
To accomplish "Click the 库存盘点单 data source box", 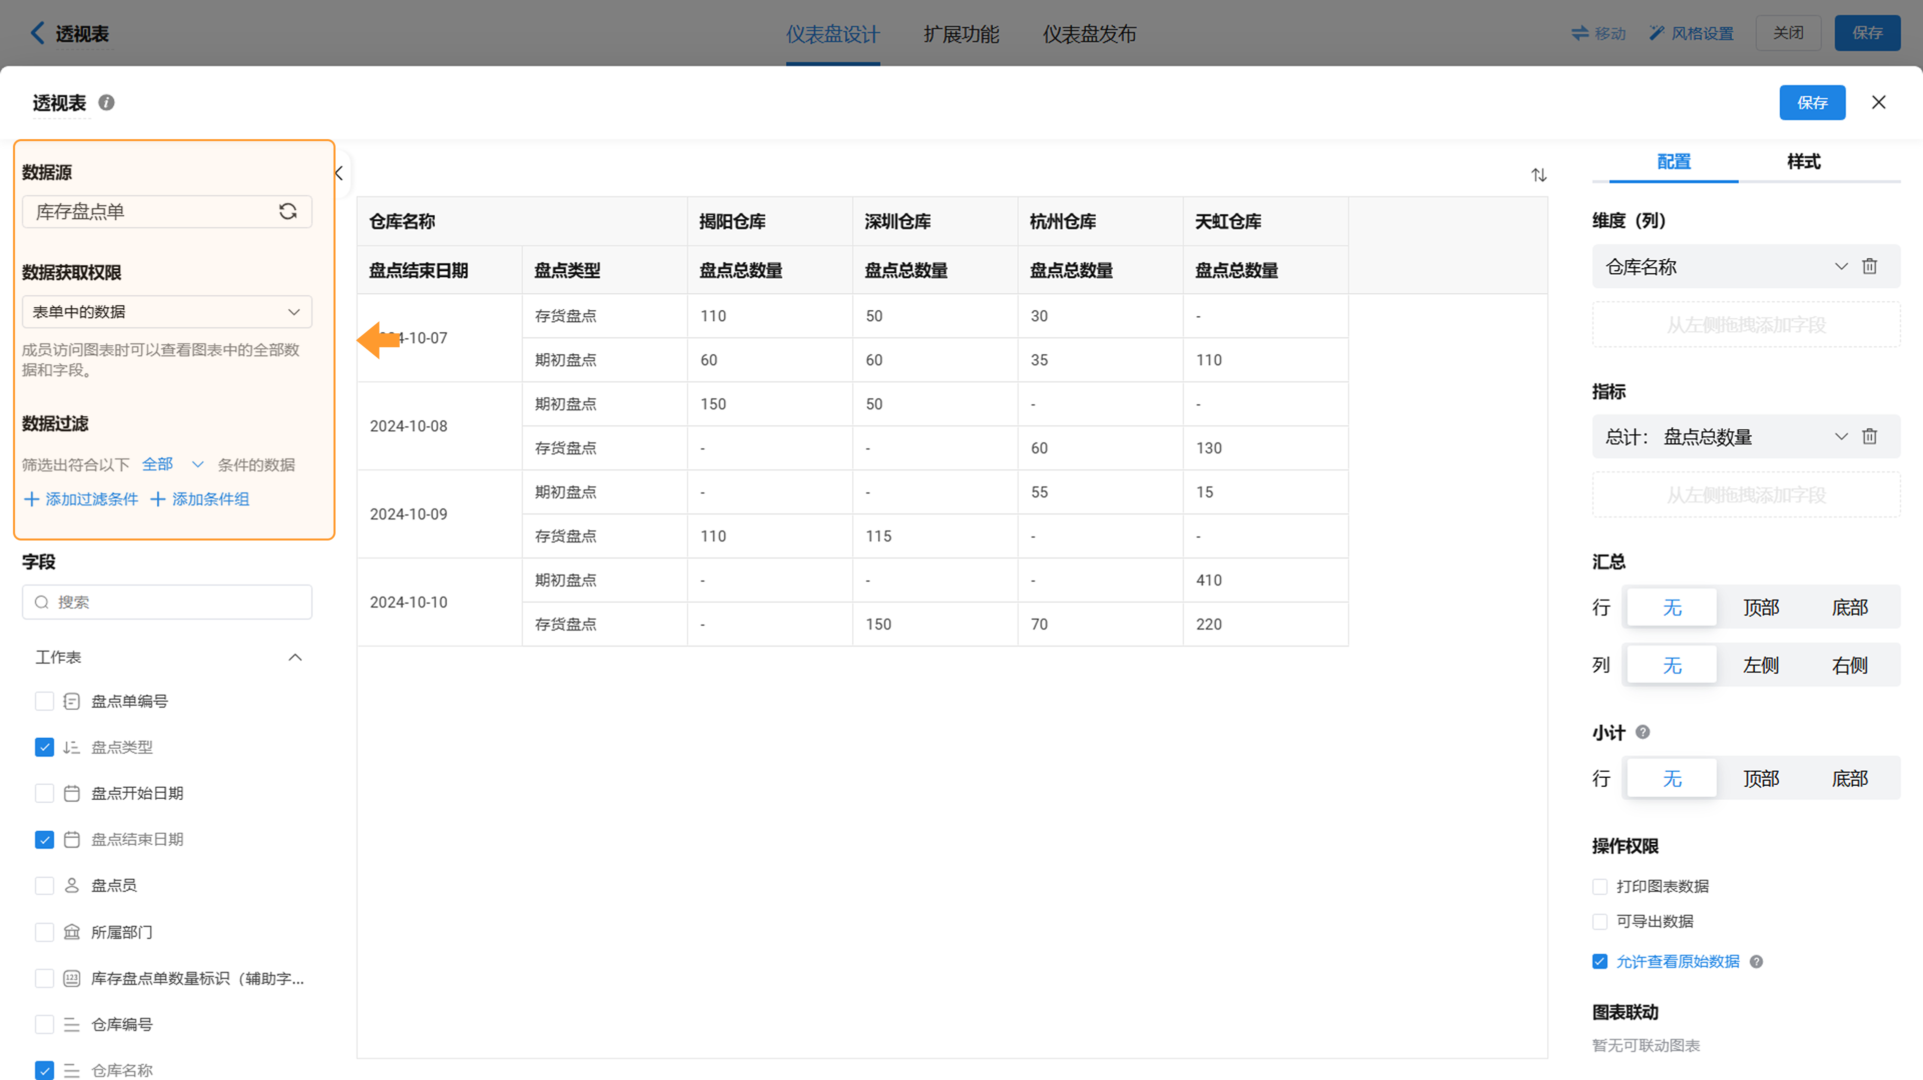I will click(x=167, y=211).
